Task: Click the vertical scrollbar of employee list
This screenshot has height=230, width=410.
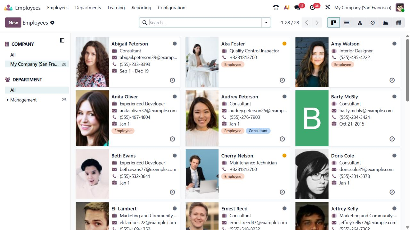Action: point(407,70)
